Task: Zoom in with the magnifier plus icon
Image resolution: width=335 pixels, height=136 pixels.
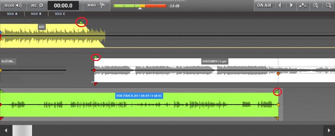Action: coord(316,6)
